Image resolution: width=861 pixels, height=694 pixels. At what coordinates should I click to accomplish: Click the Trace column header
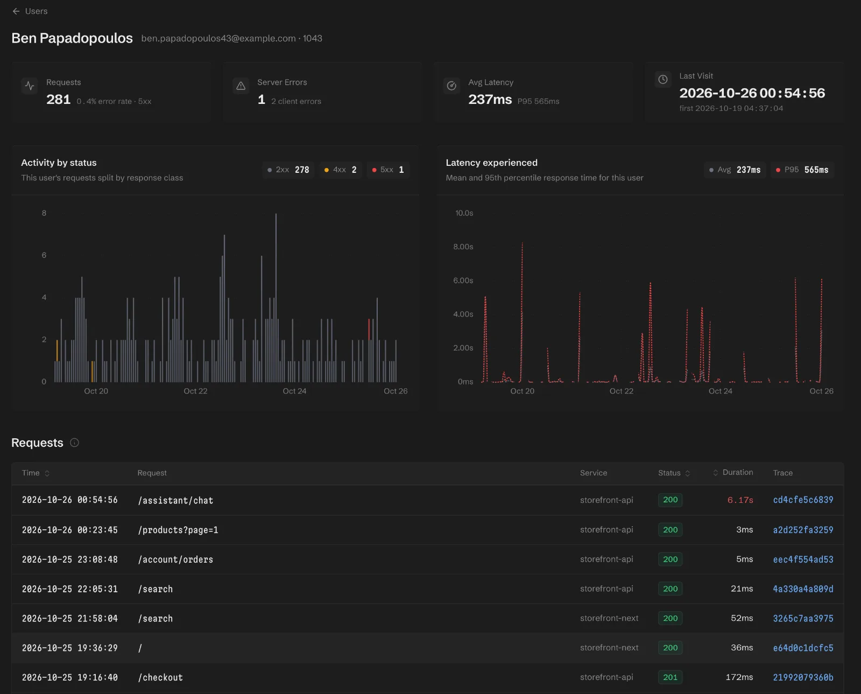point(782,473)
